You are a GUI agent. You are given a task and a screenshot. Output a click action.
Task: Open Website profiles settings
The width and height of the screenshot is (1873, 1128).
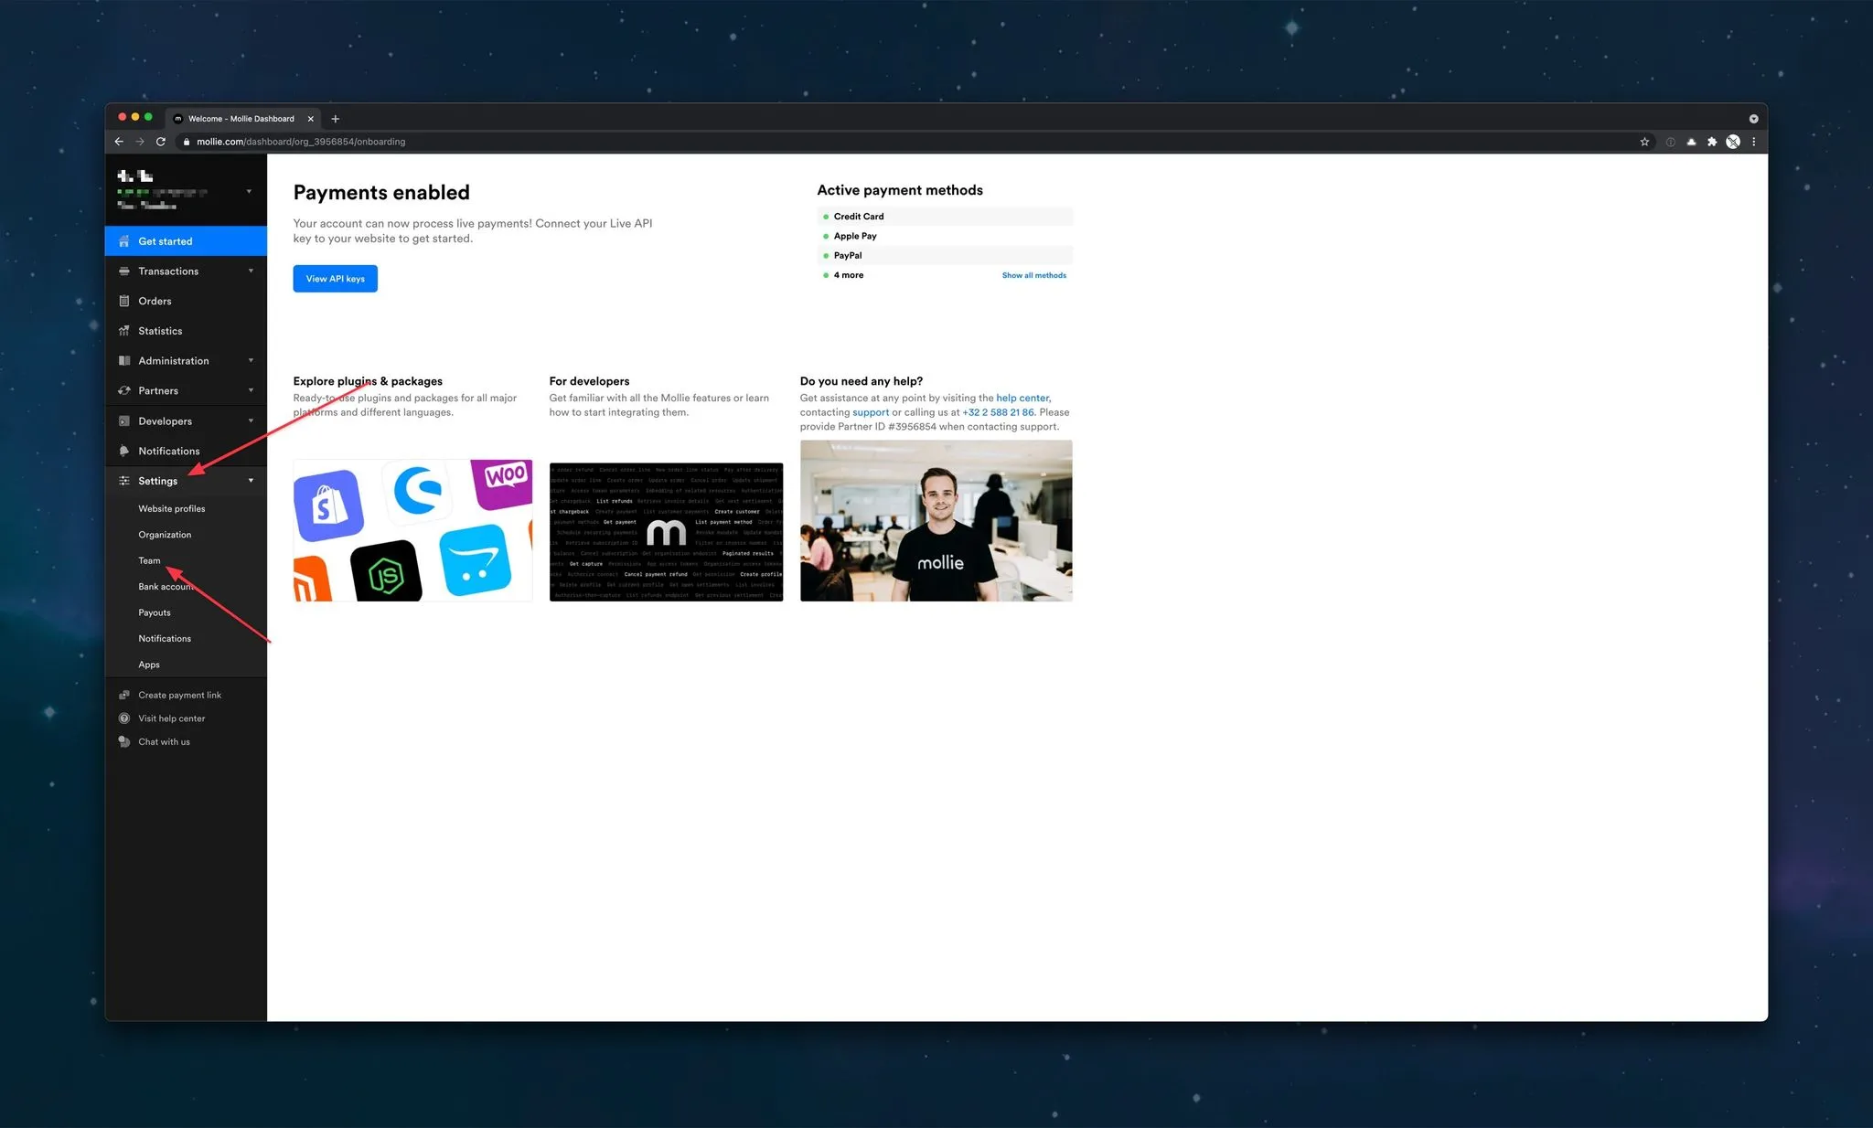click(x=172, y=508)
